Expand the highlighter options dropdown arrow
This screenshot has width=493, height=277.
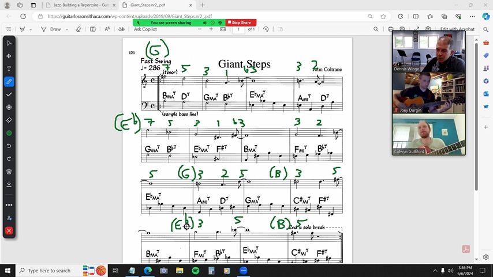[x=30, y=29]
